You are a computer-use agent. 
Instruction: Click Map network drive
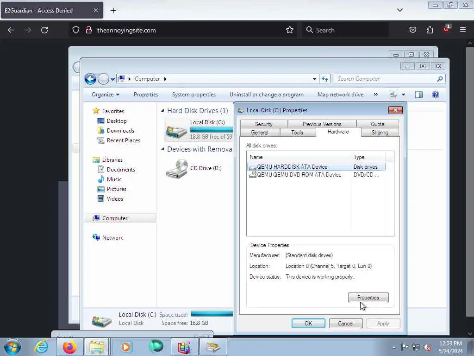pos(340,95)
